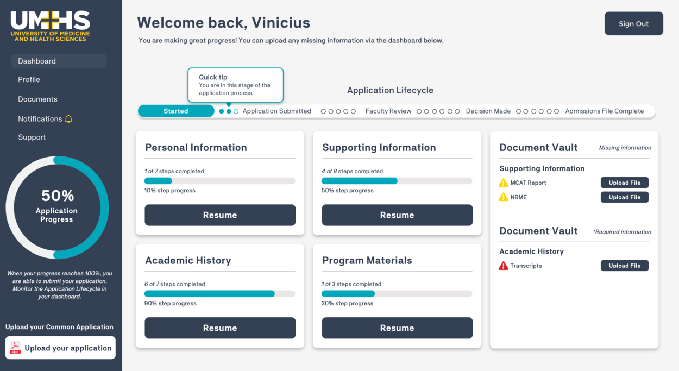Image resolution: width=679 pixels, height=371 pixels.
Task: Click the Admissions File Complete stage
Action: (605, 111)
